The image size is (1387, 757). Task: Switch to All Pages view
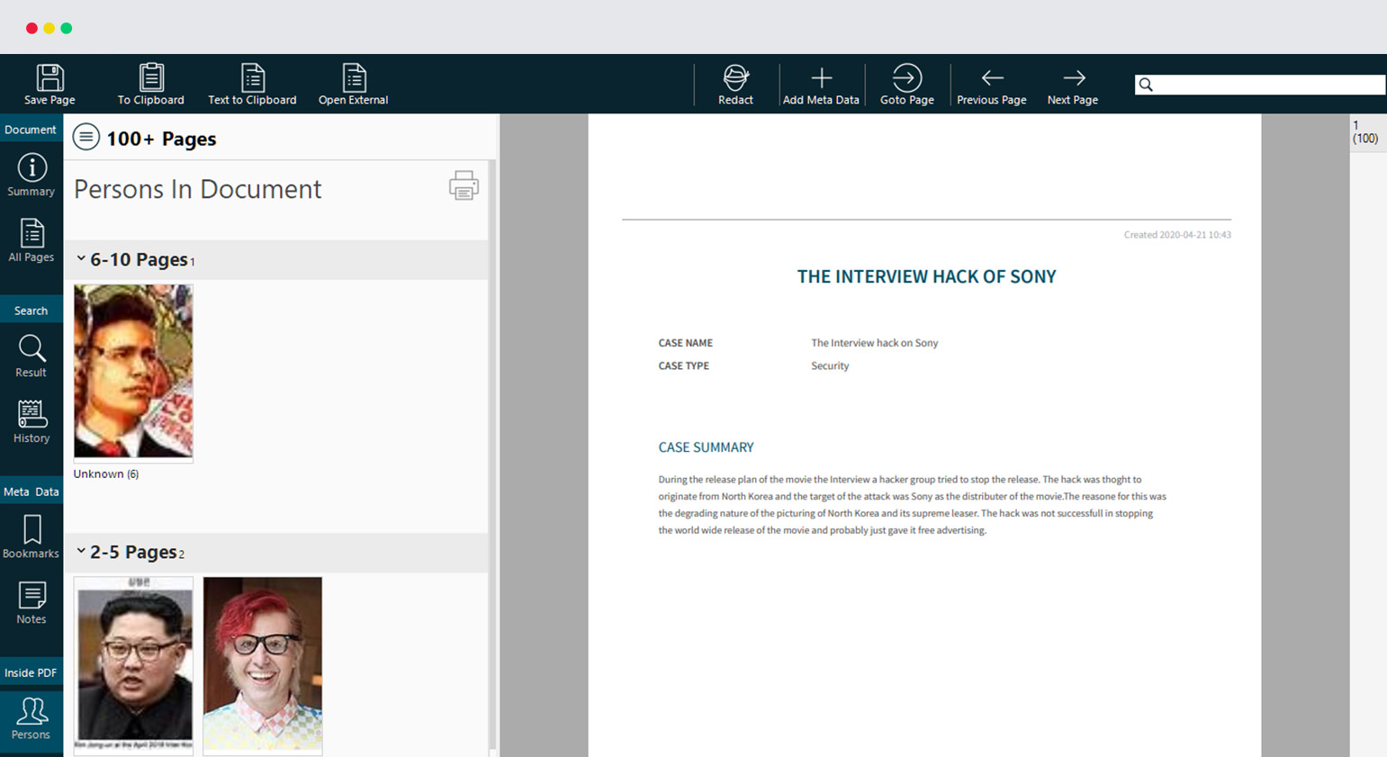(x=32, y=240)
